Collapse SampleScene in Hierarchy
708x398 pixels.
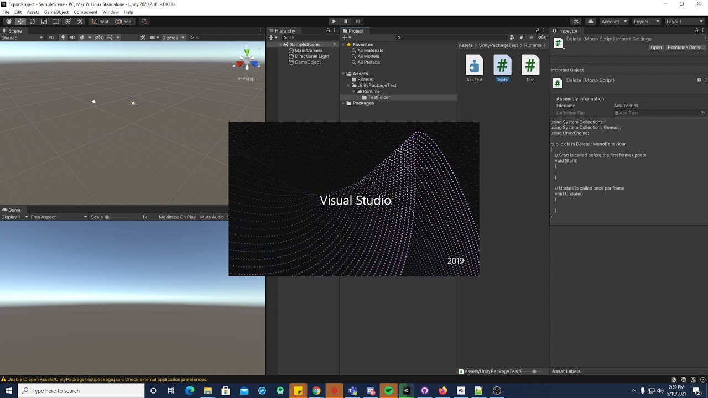click(x=280, y=45)
